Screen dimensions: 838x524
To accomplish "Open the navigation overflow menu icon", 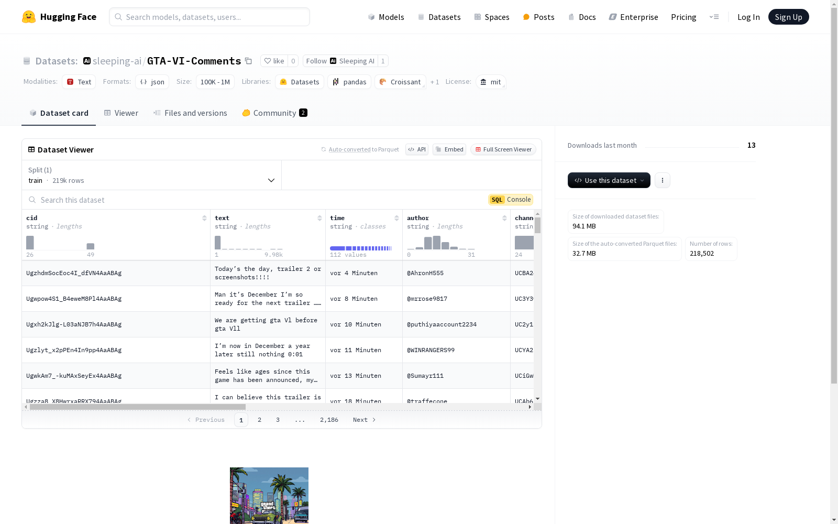I will point(714,17).
